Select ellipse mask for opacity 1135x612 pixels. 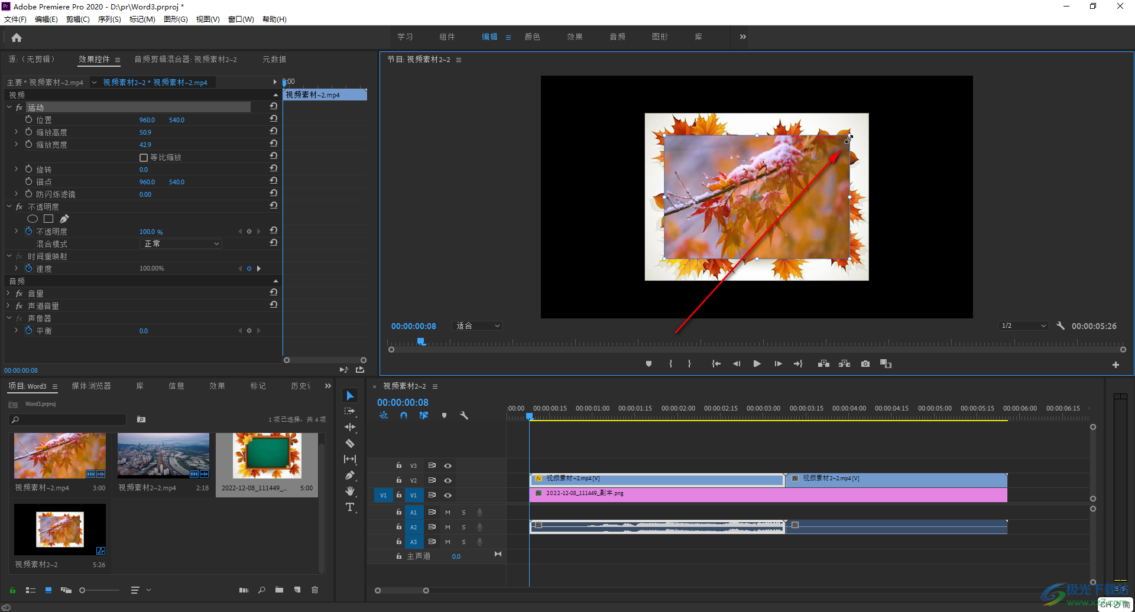(33, 219)
